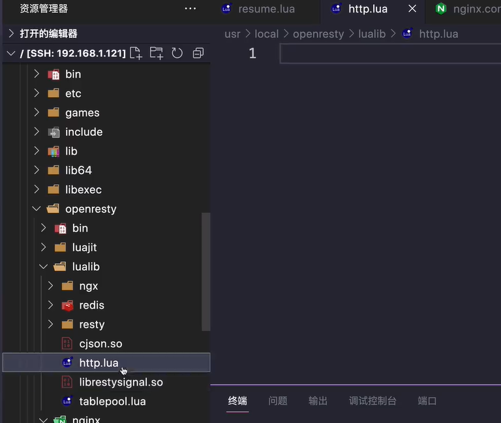
Task: Collapse all folders in explorer
Action: tap(198, 53)
